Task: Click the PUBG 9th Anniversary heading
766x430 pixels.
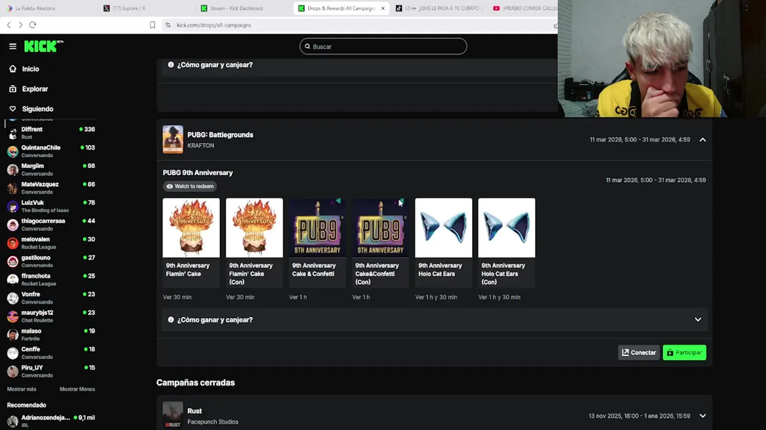Action: coord(197,173)
